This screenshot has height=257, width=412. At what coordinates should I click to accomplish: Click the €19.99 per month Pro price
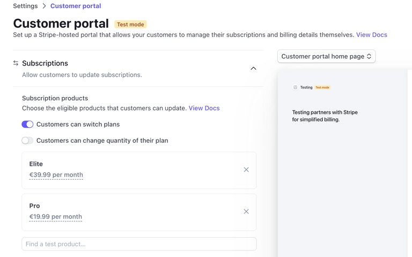[56, 217]
